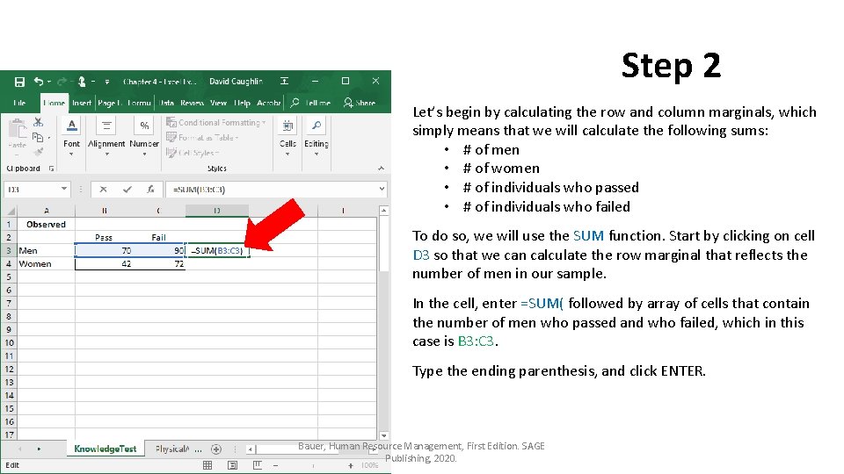Copy selection with the Copy icon

tap(38, 138)
